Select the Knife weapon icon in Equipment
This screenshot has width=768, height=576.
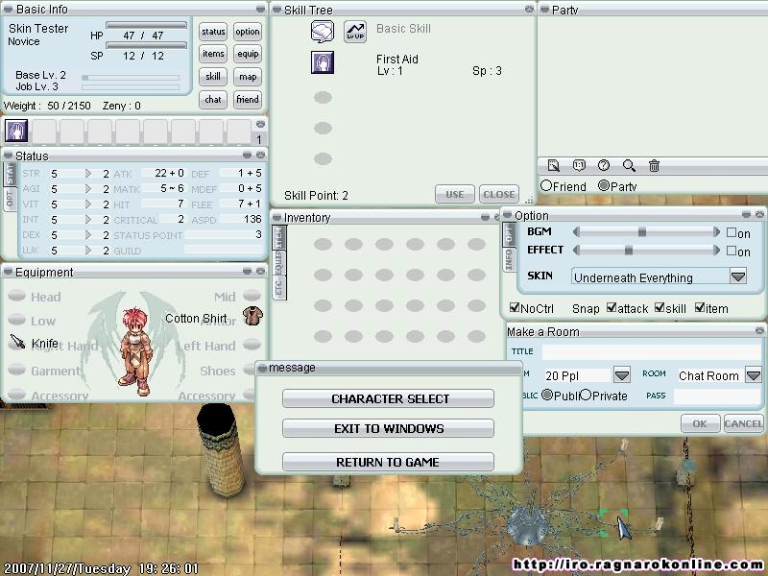tap(17, 342)
